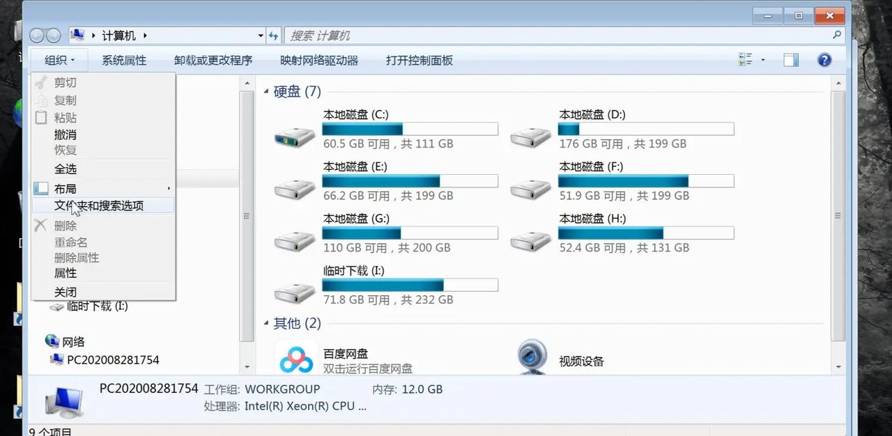This screenshot has width=892, height=436.
Task: Choose 全选 from the 组织 menu
Action: [66, 169]
